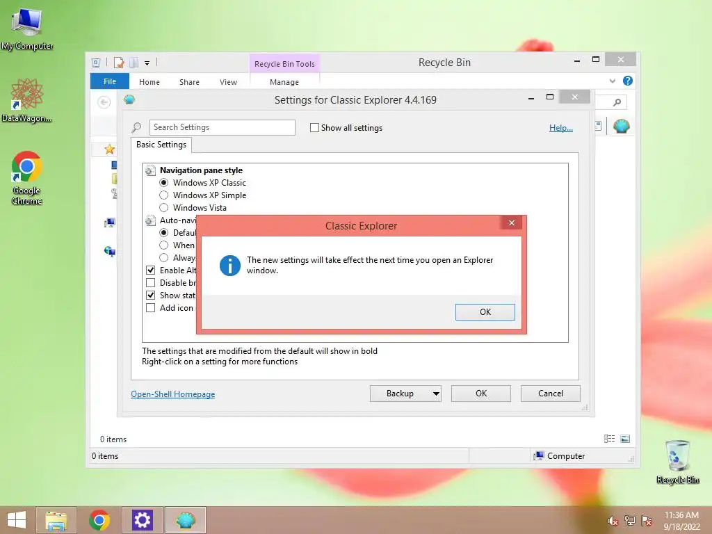Screen dimensions: 712x534
Task: Switch to the Share ribbon tab
Action: (x=189, y=82)
